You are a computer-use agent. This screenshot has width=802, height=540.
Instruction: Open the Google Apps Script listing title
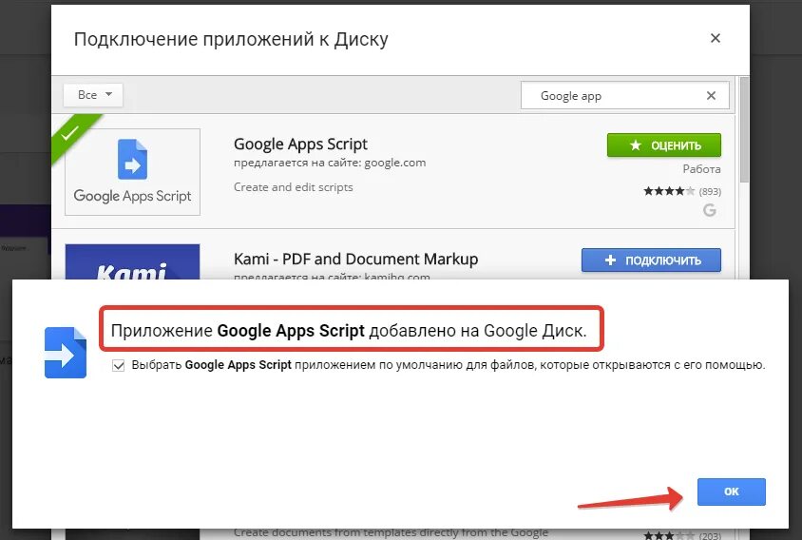(300, 145)
